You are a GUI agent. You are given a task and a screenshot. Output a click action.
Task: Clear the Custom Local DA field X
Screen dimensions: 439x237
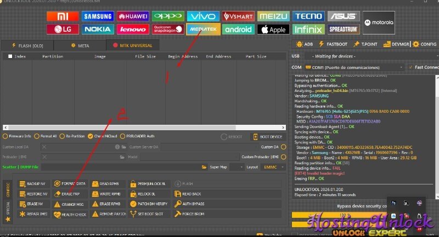(x=44, y=147)
